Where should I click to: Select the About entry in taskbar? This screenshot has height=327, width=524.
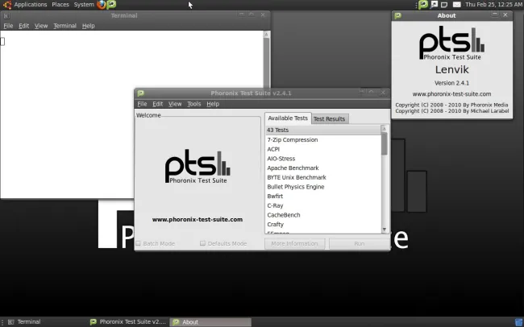[211, 322]
